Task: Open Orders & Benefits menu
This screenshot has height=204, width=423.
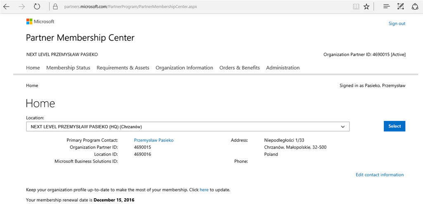Action: [240, 68]
